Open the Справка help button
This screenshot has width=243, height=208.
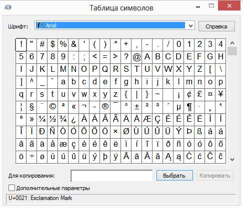[x=216, y=26]
